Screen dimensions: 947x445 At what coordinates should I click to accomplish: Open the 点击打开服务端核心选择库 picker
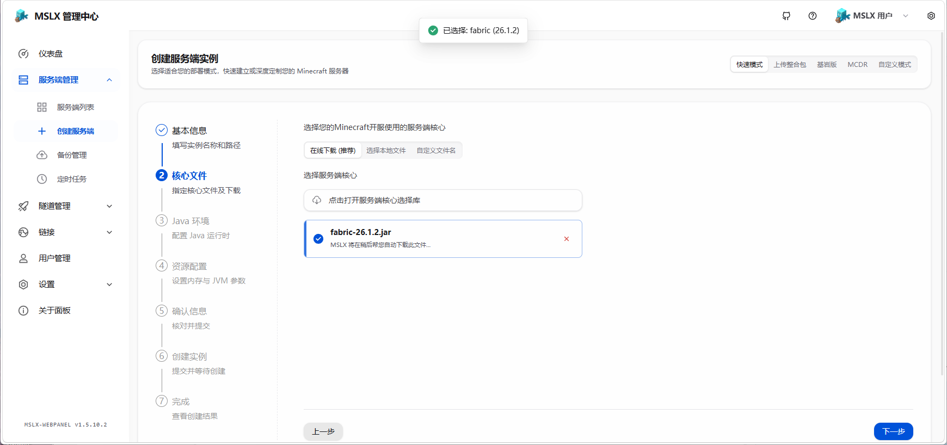[443, 200]
